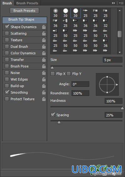Enable the Build-up checkbox
The width and height of the screenshot is (125, 177).
point(7,86)
